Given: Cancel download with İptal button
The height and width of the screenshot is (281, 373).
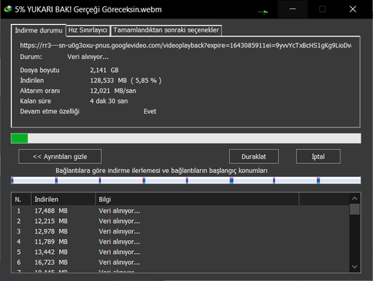Looking at the screenshot, I should click(318, 157).
